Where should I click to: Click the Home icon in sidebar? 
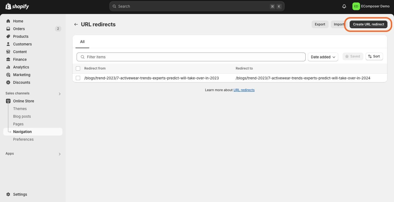click(x=8, y=21)
